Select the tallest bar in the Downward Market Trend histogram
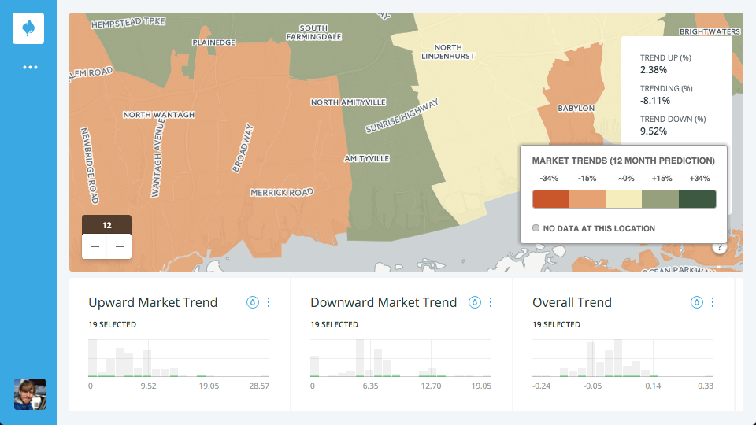This screenshot has width=756, height=425. 360,357
